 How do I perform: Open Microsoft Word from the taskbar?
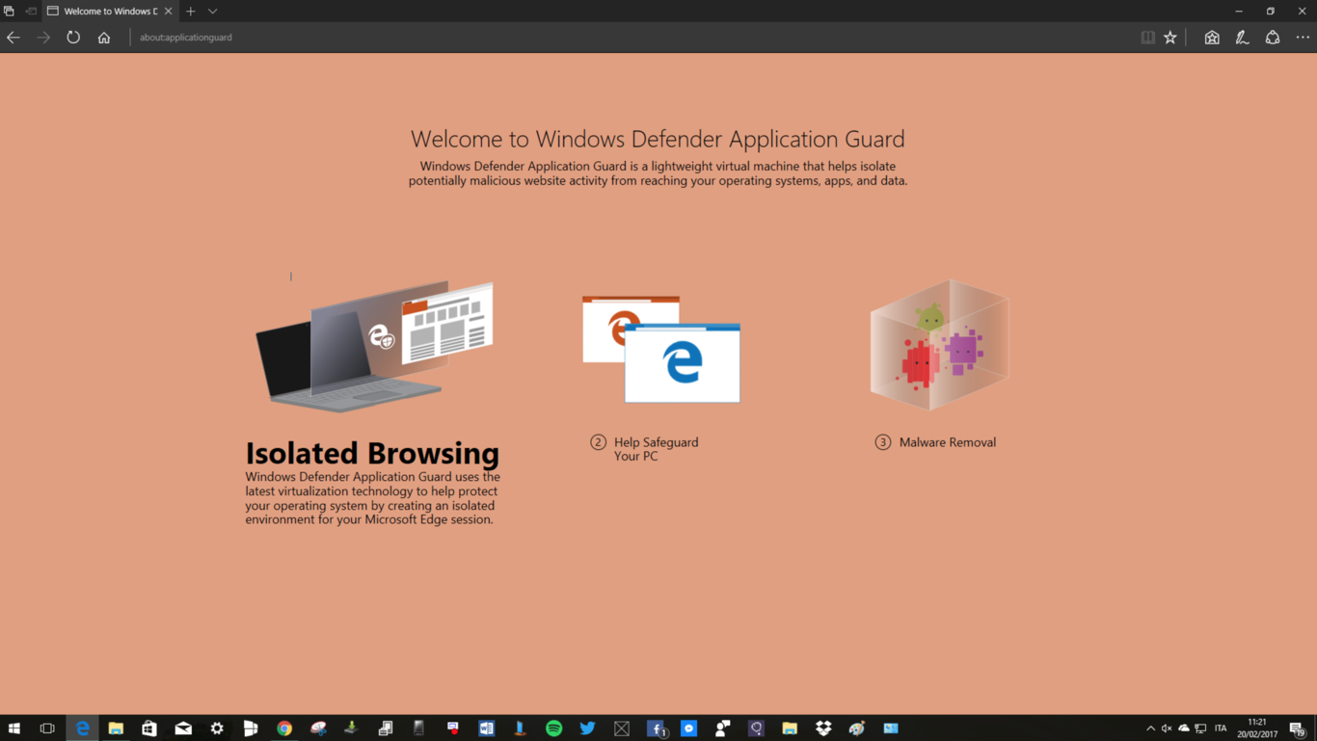487,728
